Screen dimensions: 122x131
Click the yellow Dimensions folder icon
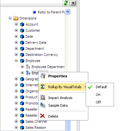16,18
